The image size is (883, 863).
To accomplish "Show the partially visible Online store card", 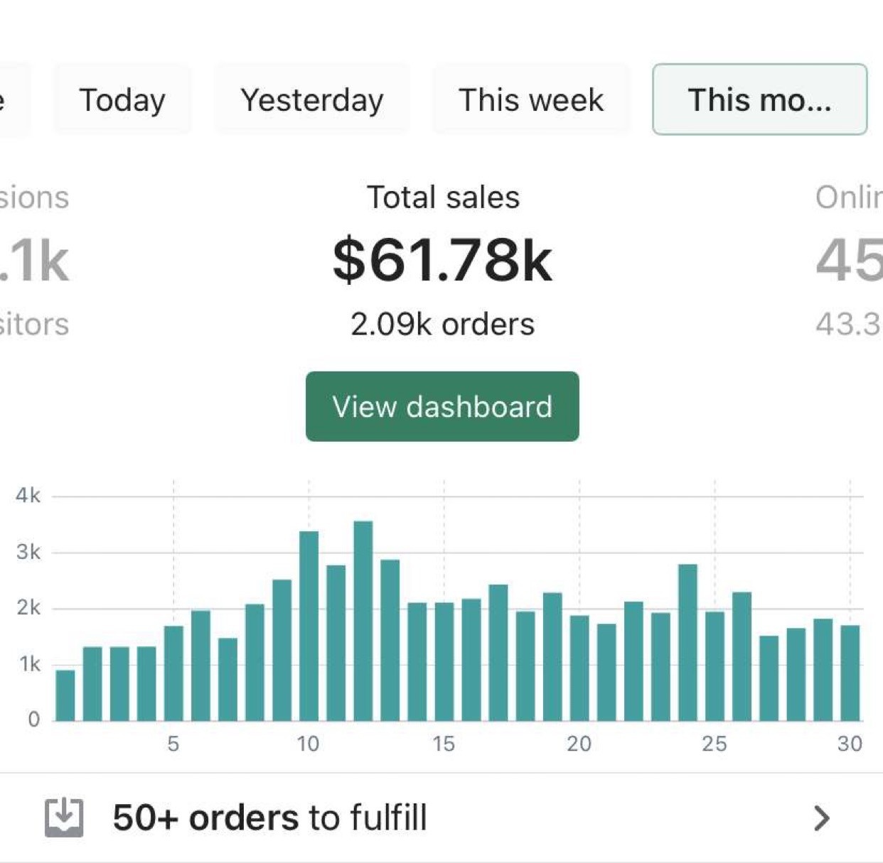I will coord(850,261).
